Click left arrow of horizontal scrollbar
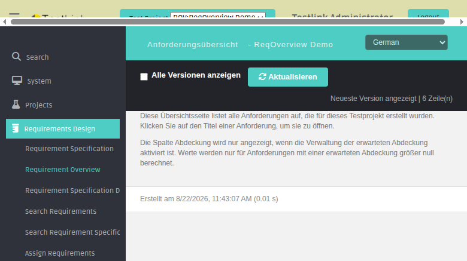The image size is (467, 261). pos(4,22)
